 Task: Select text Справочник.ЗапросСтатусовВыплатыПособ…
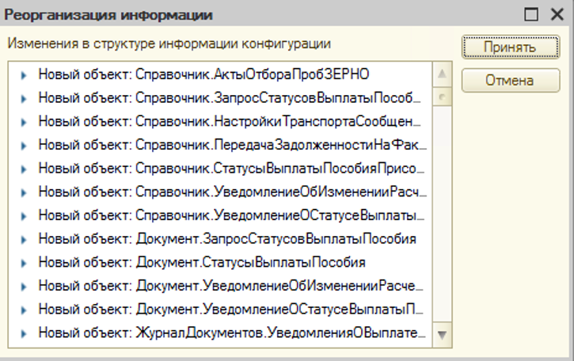click(278, 98)
